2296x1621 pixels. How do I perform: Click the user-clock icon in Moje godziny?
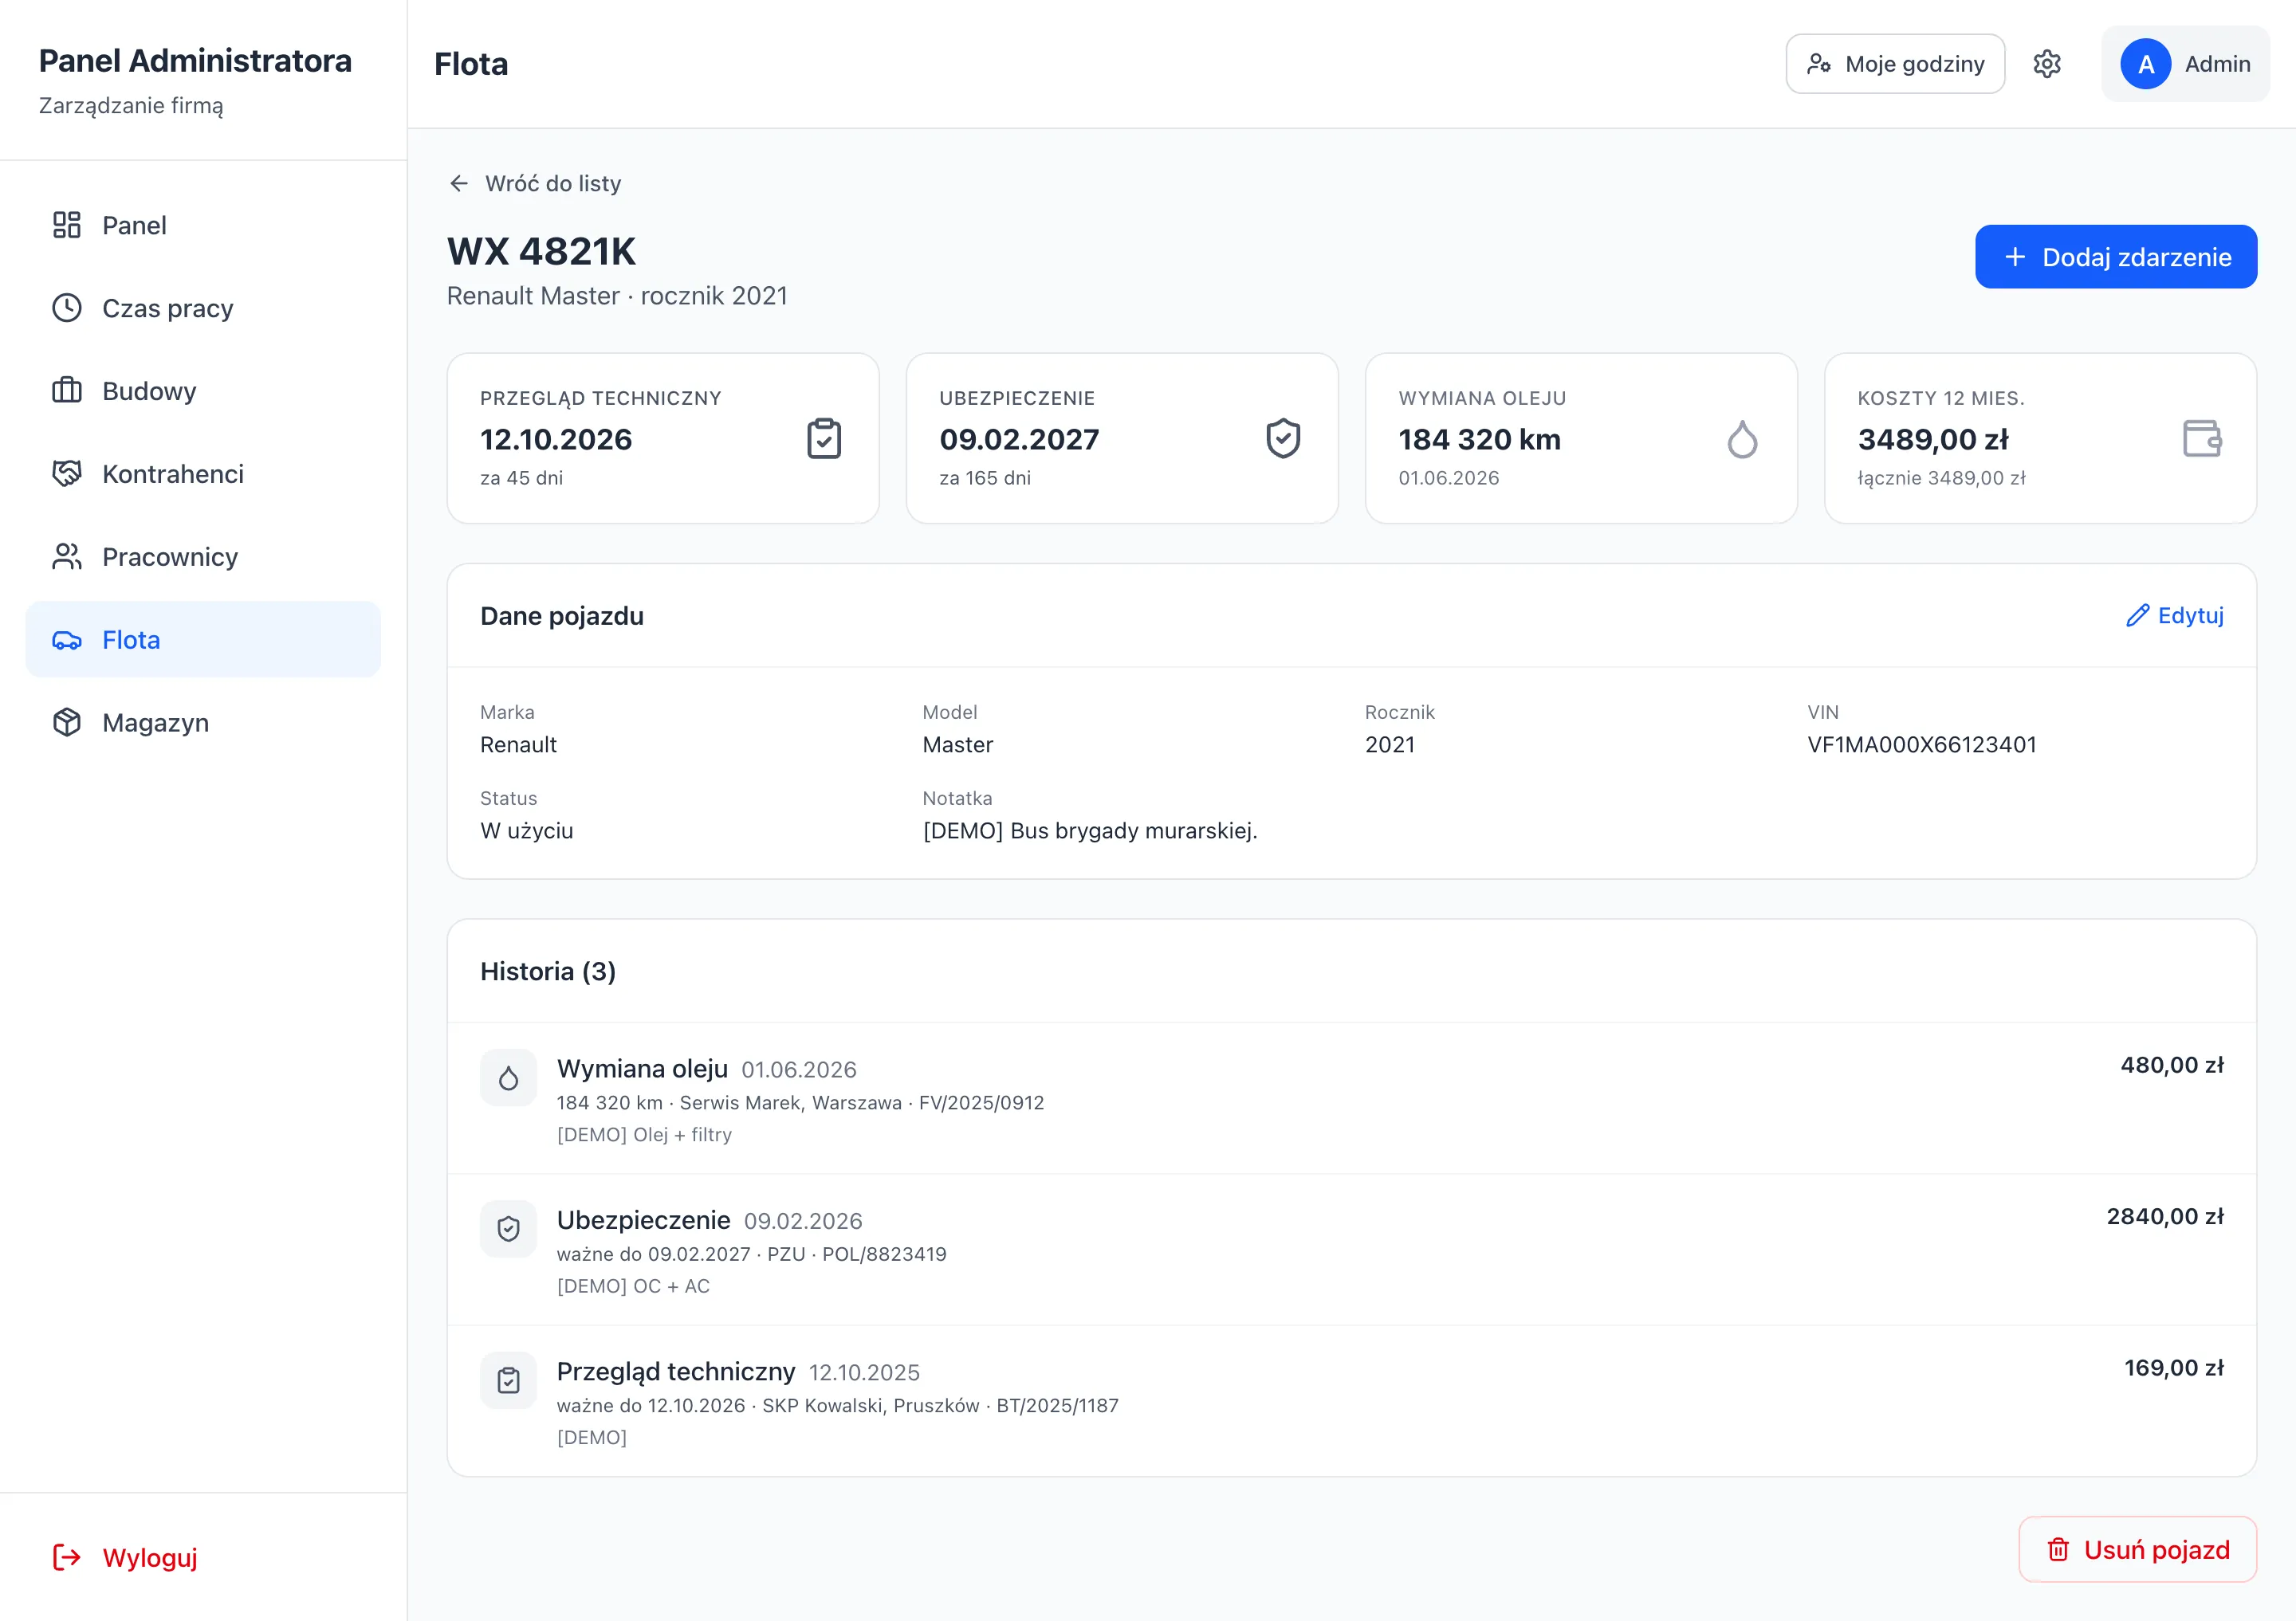click(1819, 64)
